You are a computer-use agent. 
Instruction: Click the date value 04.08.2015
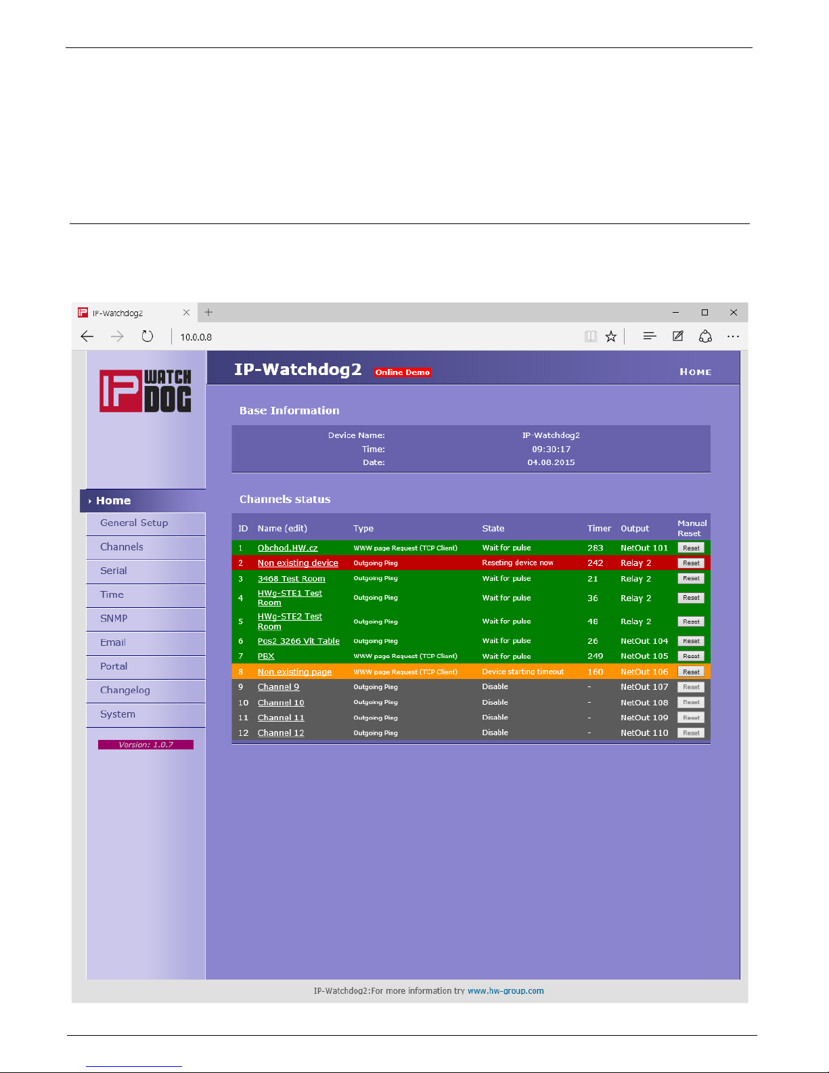point(551,463)
